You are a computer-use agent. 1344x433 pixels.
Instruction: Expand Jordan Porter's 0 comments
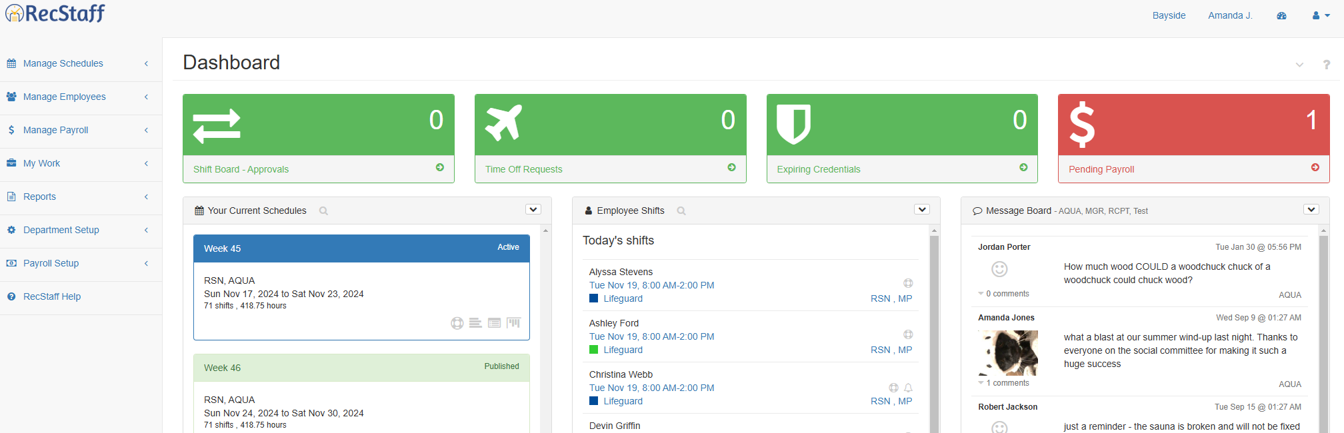[x=1003, y=294]
